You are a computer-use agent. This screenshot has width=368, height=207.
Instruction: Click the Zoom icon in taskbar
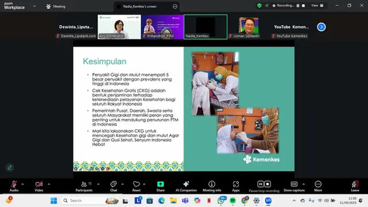(x=268, y=200)
